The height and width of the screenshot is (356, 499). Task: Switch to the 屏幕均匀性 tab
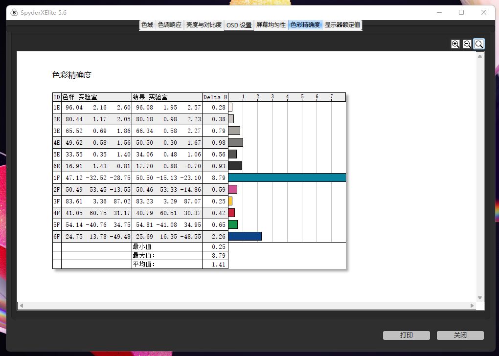[x=271, y=24]
